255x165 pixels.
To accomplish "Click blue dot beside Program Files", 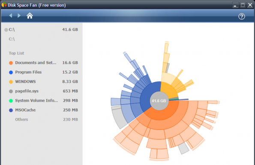I will click(11, 72).
